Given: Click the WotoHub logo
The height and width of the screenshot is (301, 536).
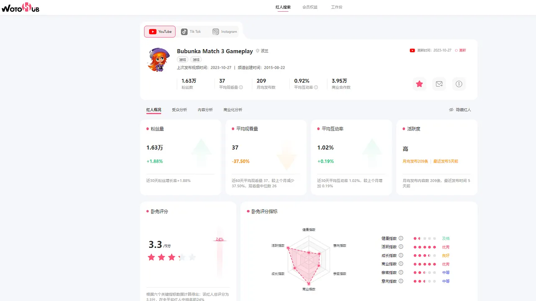Looking at the screenshot, I should click(x=21, y=7).
